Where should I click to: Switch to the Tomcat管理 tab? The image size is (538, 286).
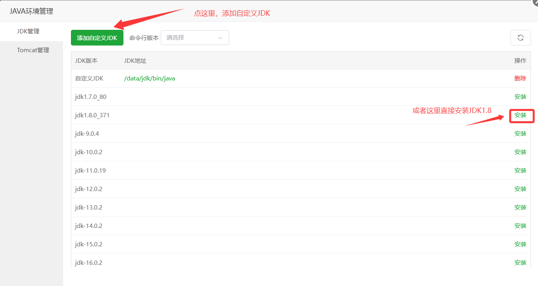point(33,50)
